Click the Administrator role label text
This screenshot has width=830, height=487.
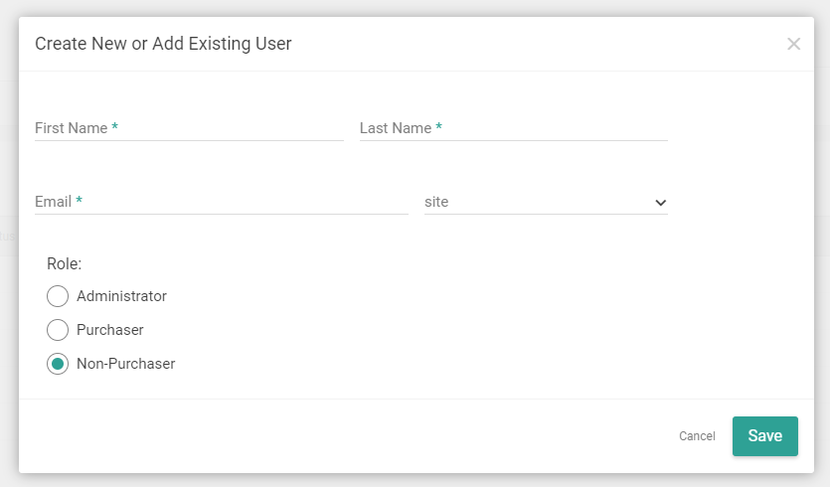point(121,296)
